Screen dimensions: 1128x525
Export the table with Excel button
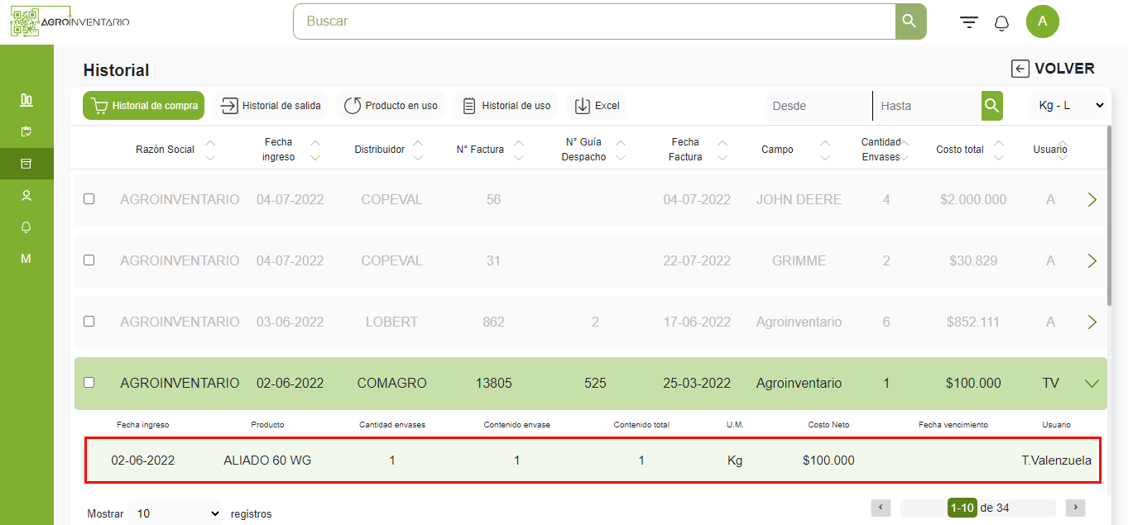(x=597, y=106)
